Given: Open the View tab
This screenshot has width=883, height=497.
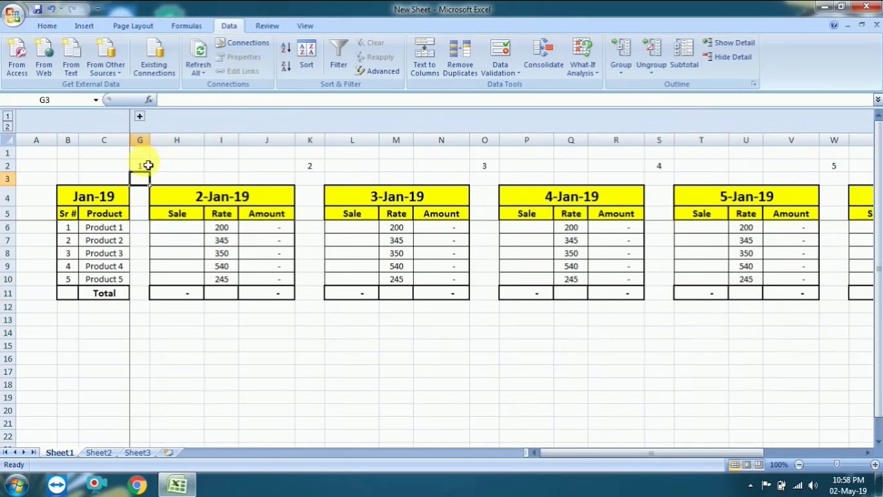Looking at the screenshot, I should coord(305,26).
